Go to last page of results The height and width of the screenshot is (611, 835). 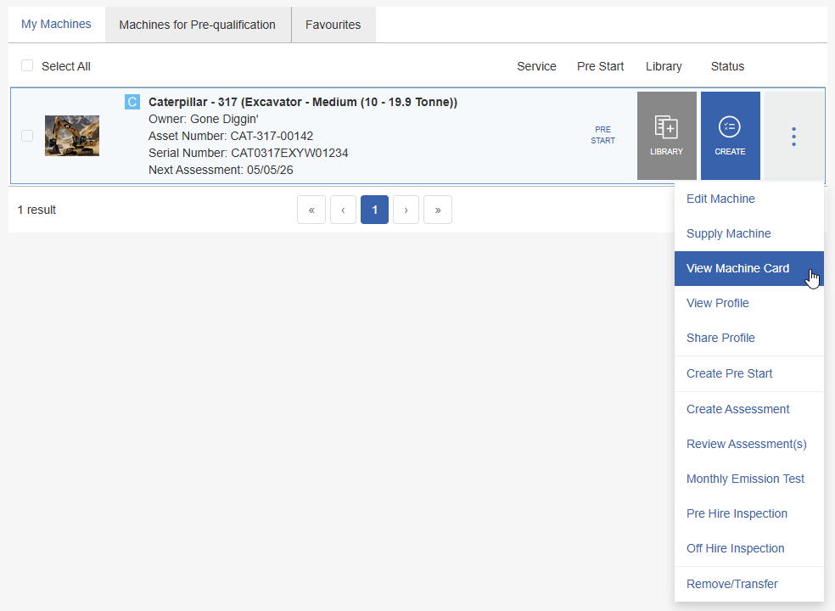coord(438,210)
